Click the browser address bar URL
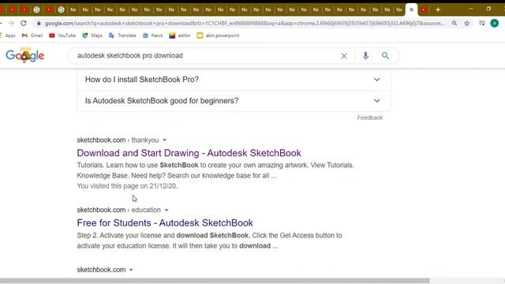505x284 pixels. 245,23
